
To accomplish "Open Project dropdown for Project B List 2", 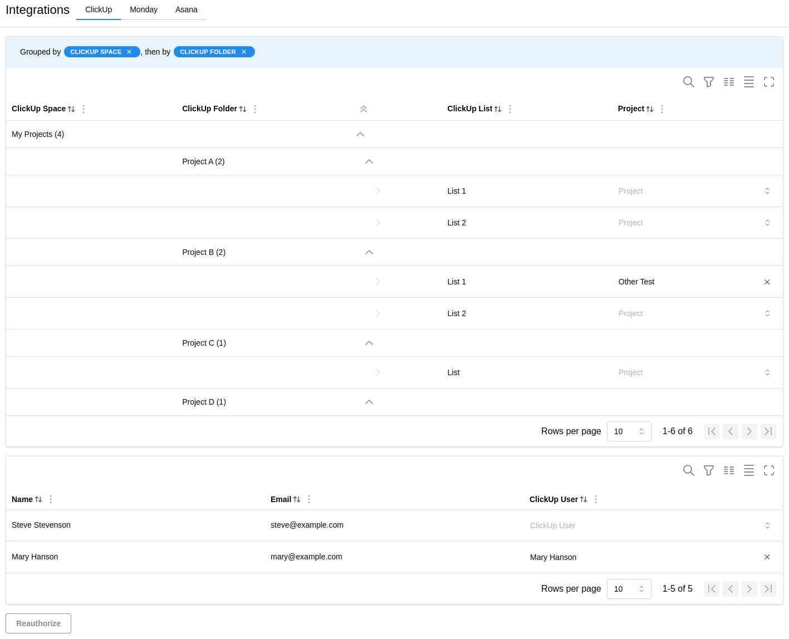I will [x=695, y=313].
